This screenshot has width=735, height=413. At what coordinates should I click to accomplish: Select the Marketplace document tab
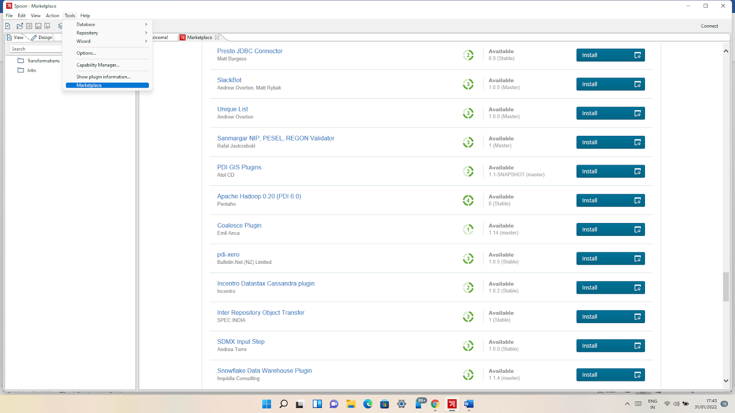pyautogui.click(x=199, y=38)
